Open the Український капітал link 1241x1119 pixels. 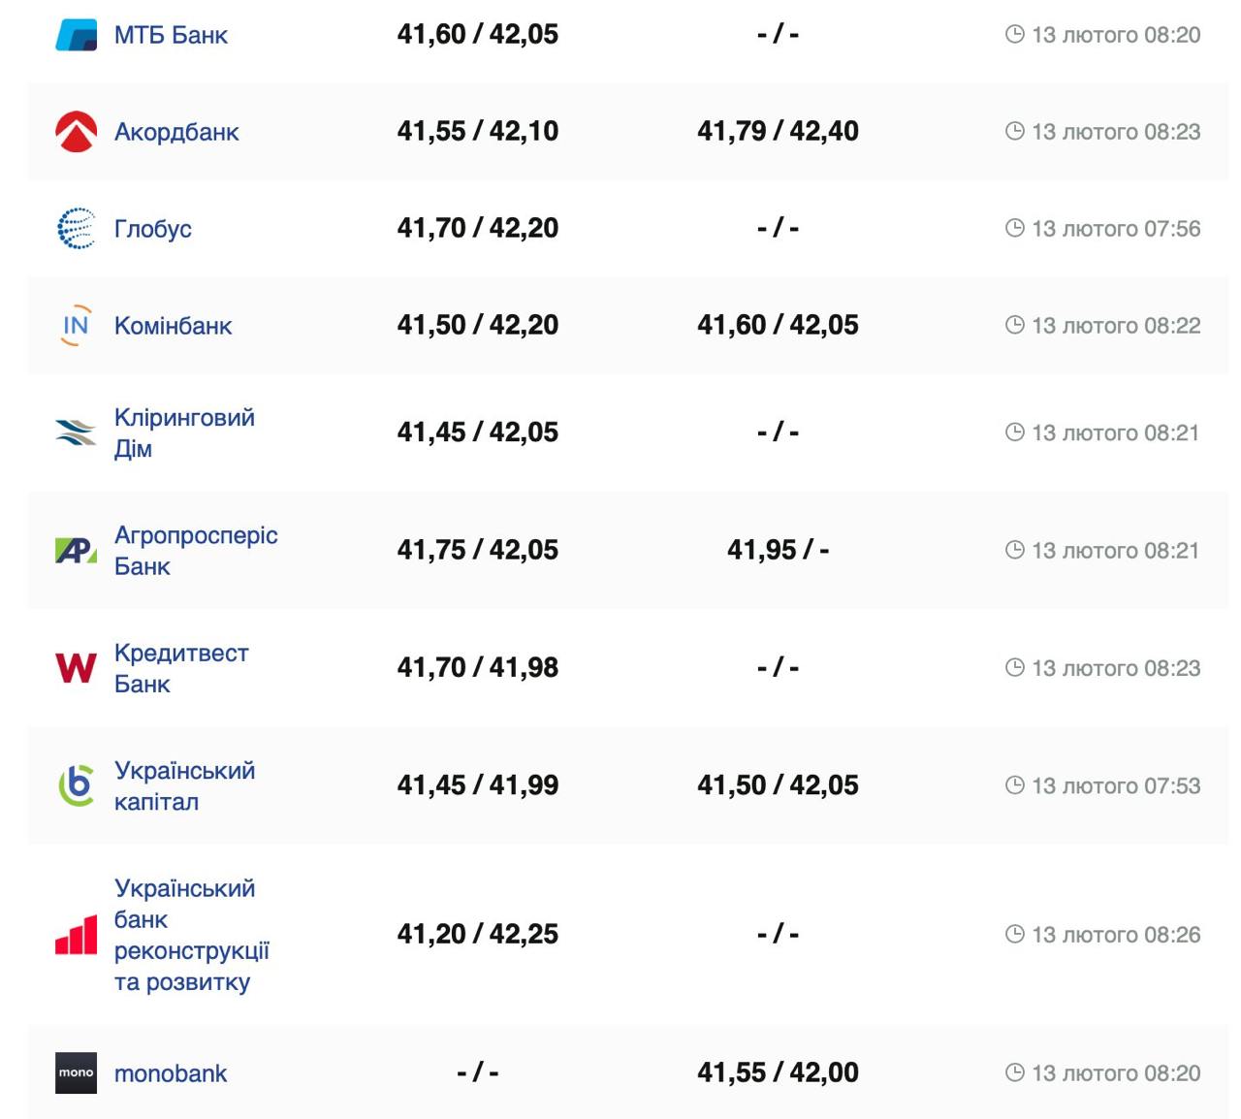(184, 785)
